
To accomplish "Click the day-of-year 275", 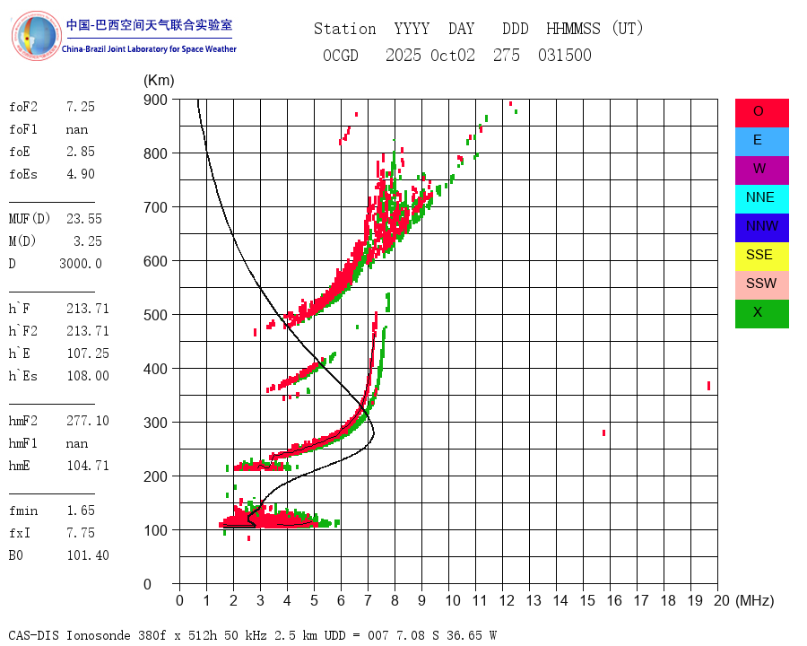I will pos(507,55).
